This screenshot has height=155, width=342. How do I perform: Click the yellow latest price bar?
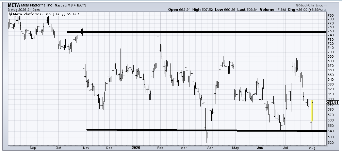(312, 111)
